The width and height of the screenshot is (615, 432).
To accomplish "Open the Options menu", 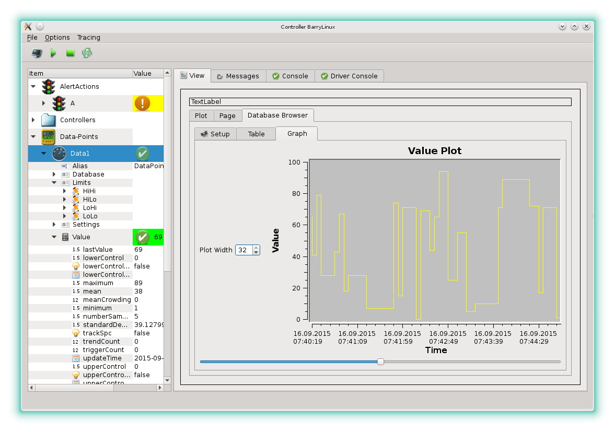I will click(x=57, y=38).
